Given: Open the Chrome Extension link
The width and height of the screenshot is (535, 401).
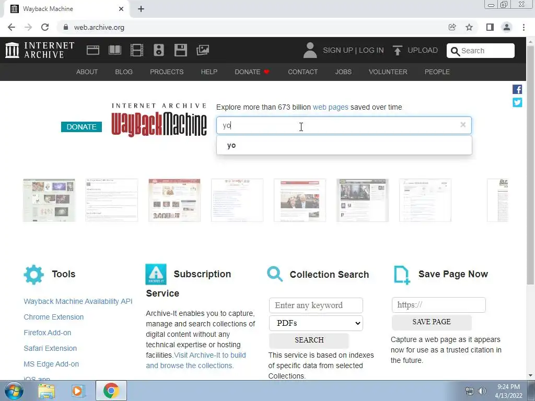Looking at the screenshot, I should point(54,317).
